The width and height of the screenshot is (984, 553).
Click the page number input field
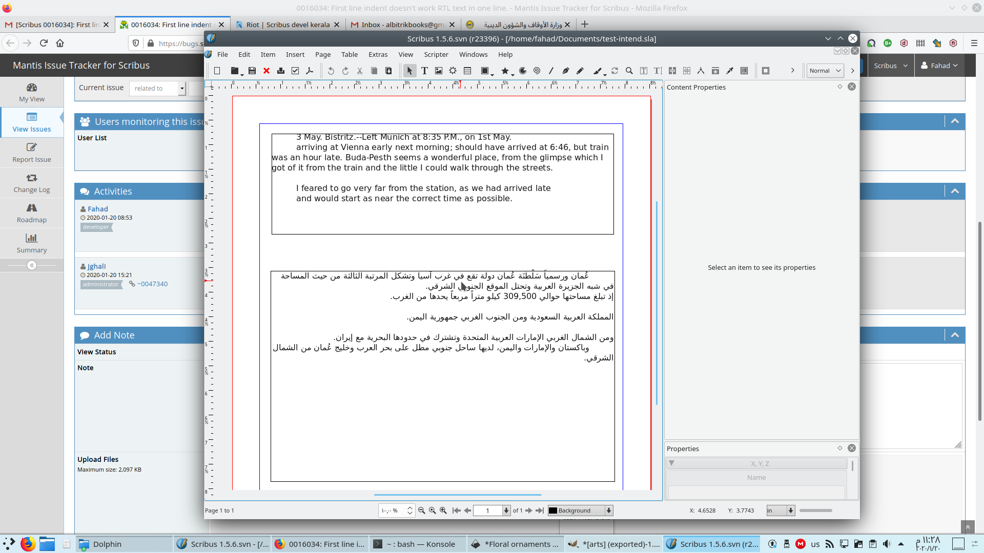487,511
